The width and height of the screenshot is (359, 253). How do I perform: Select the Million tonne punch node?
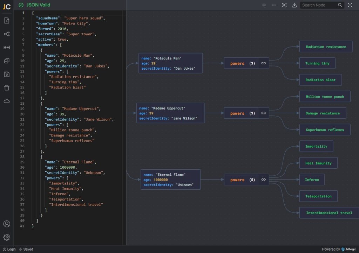click(325, 97)
